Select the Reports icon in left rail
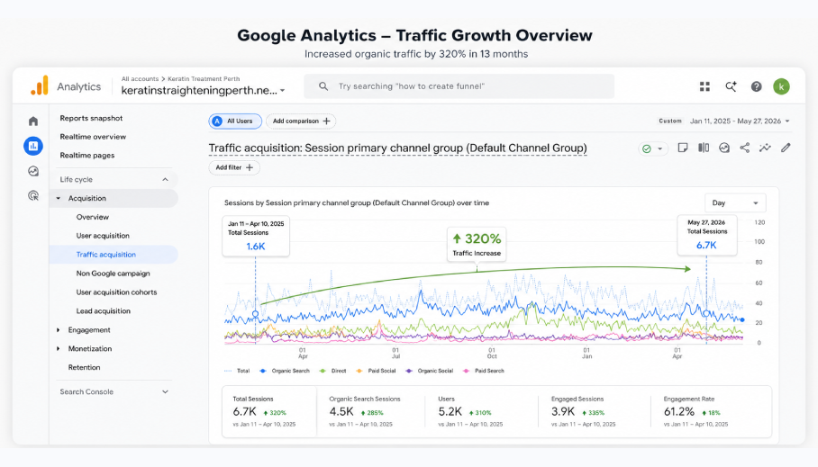Image resolution: width=818 pixels, height=467 pixels. point(32,146)
